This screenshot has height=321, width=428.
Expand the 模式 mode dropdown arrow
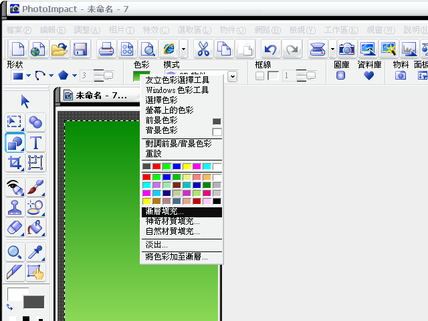coord(233,76)
